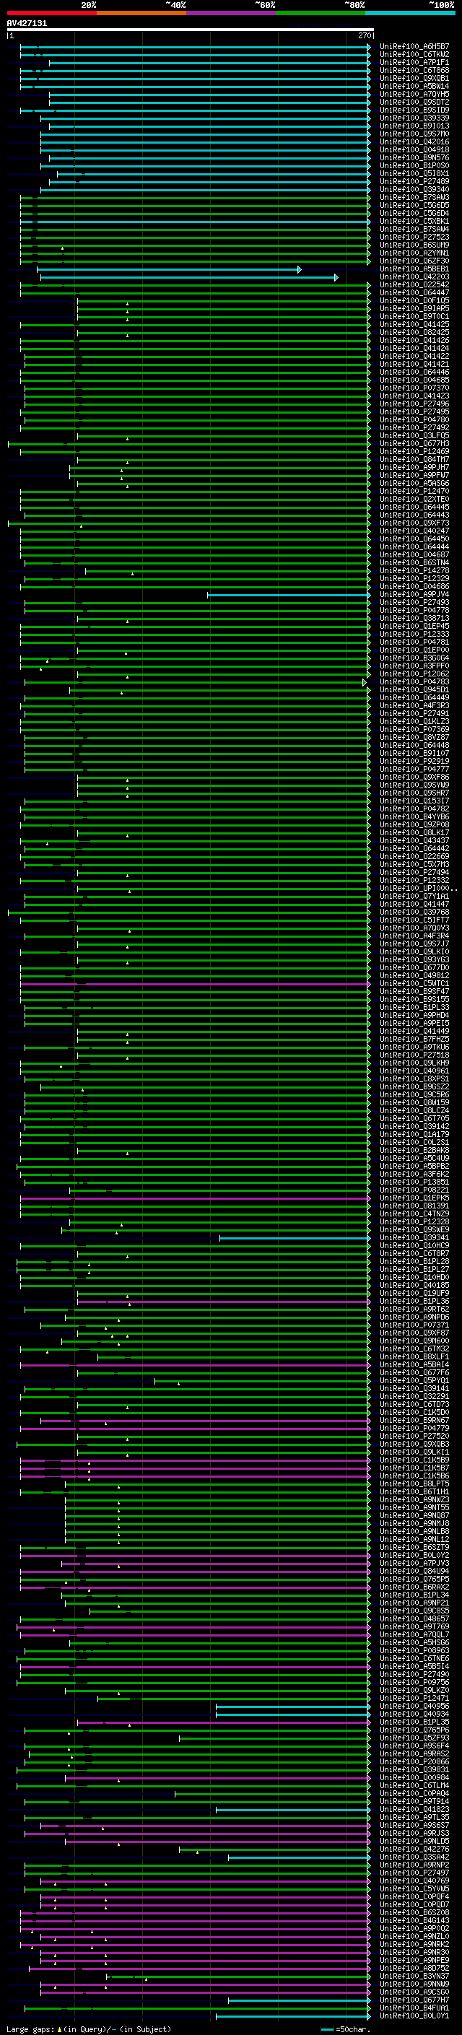Click the UniRef100_B3VN37 label
The image size is (462, 2035).
(414, 1976)
